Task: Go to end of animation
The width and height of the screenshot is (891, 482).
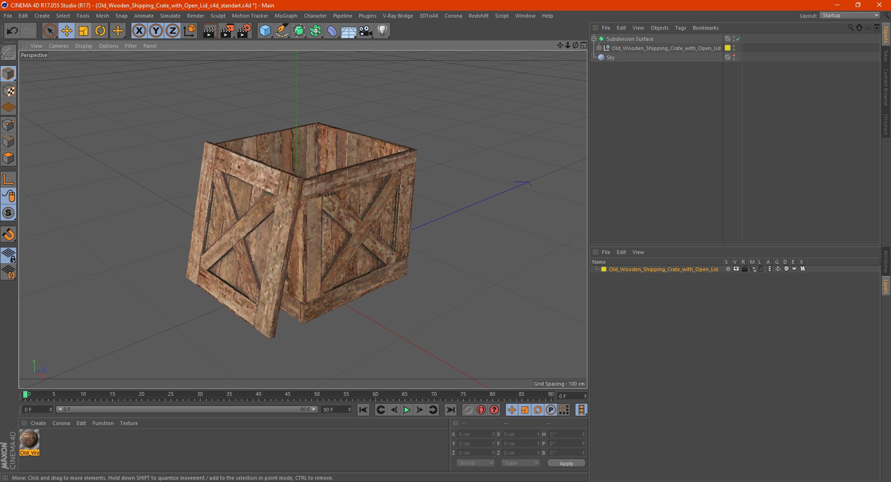Action: point(450,410)
